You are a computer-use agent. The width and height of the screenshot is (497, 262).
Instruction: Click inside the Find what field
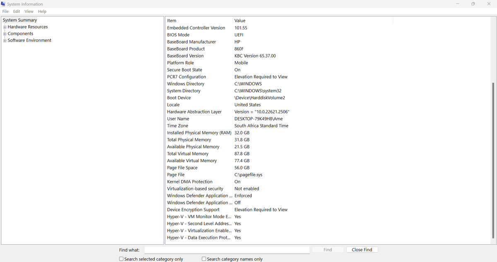pos(227,250)
